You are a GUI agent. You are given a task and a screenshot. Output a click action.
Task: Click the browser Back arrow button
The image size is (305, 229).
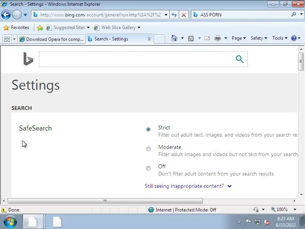point(6,15)
